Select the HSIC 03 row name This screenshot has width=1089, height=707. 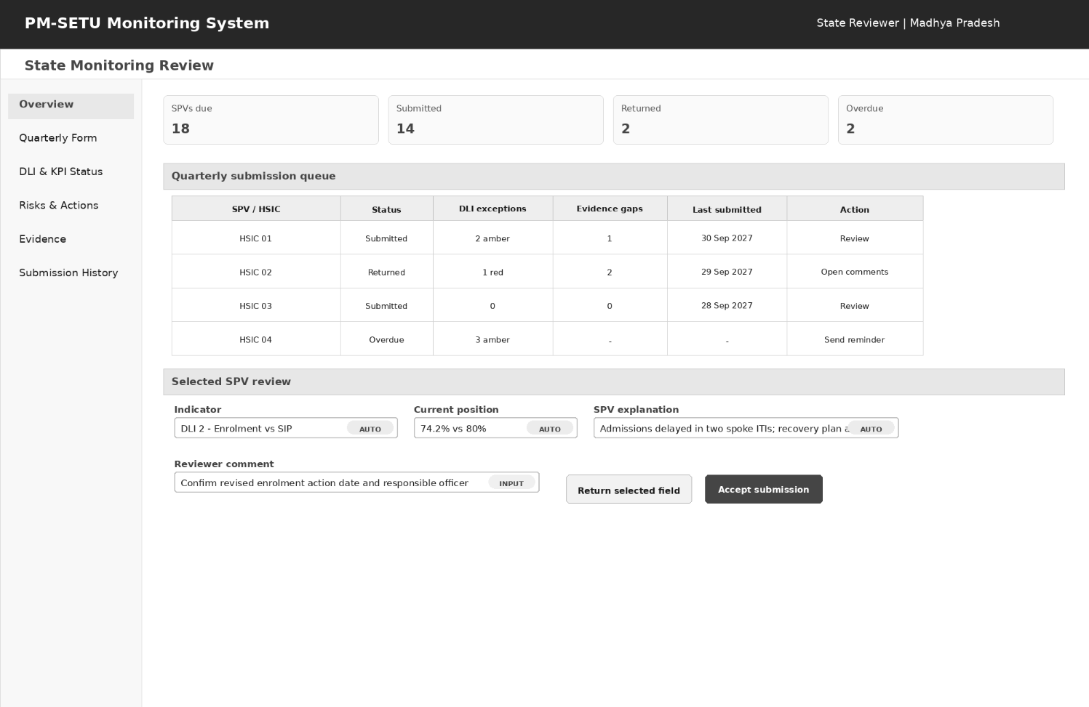[255, 306]
